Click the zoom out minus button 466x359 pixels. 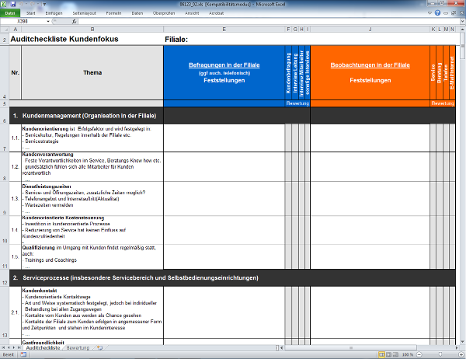click(x=419, y=354)
